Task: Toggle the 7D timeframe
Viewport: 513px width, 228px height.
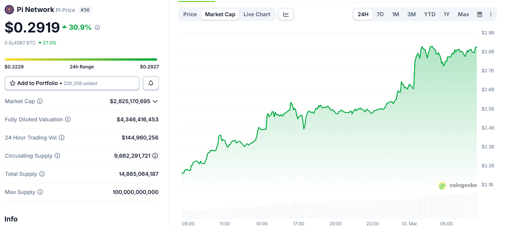Action: click(380, 14)
